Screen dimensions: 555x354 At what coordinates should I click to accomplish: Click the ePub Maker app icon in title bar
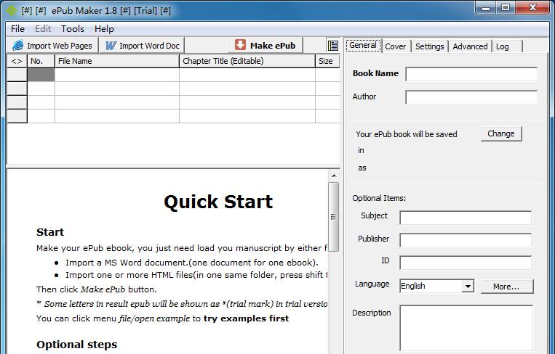coord(11,10)
